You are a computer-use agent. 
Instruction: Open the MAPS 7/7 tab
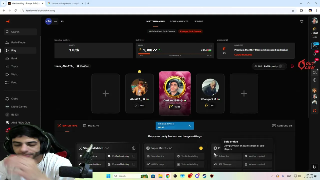pyautogui.click(x=91, y=126)
